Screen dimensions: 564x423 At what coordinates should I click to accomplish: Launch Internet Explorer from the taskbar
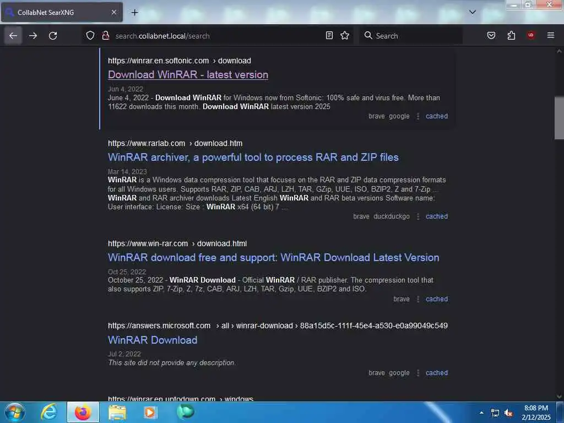pos(49,412)
